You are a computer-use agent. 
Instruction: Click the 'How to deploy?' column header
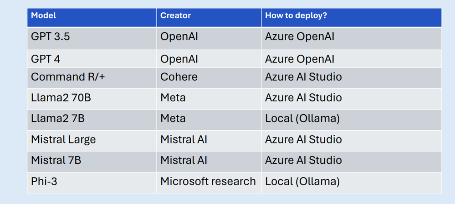[352, 18]
